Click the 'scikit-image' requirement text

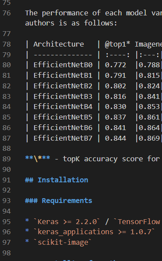coord(63,243)
